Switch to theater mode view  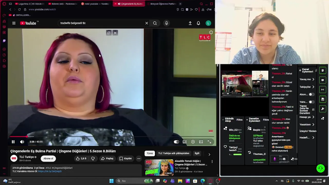[201, 142]
